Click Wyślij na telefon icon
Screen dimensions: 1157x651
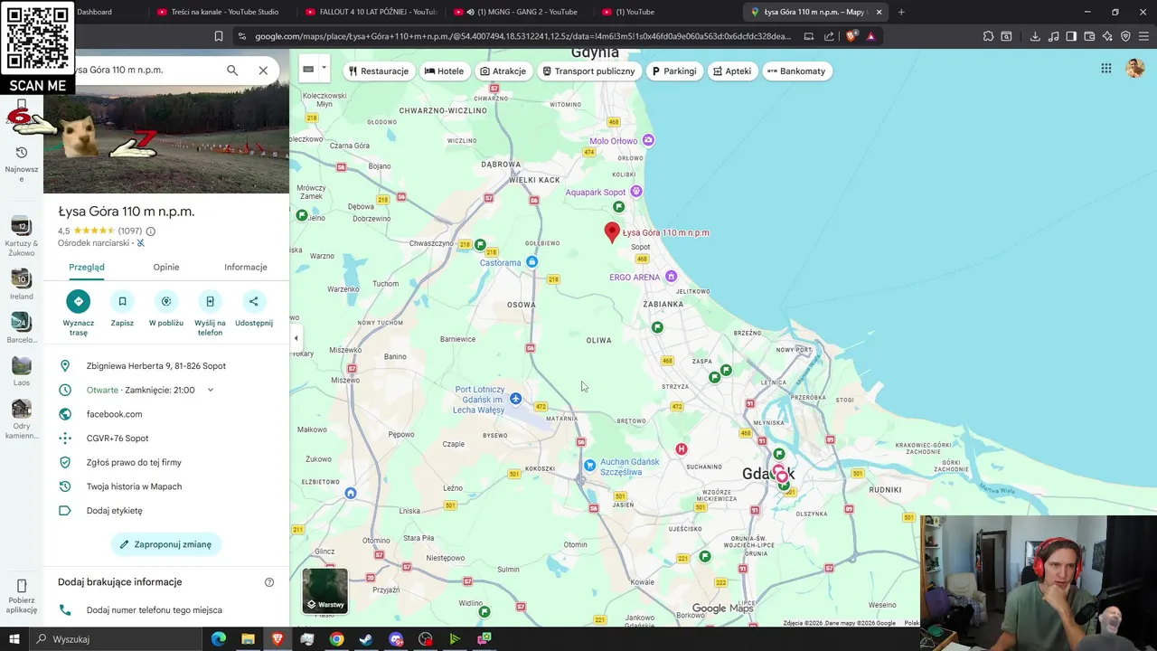210,301
